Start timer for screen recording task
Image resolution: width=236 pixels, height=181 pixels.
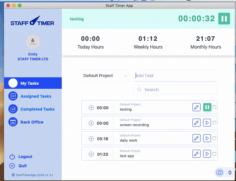[x=207, y=123]
